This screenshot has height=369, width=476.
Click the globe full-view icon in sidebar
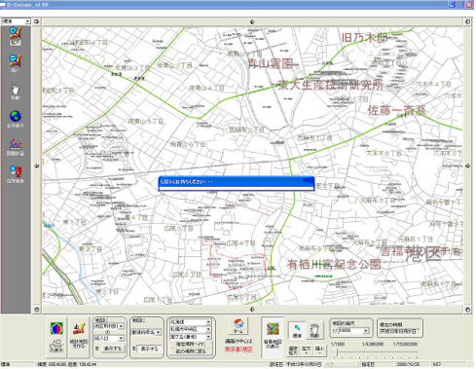click(x=16, y=119)
